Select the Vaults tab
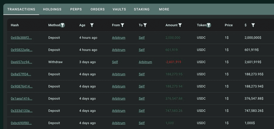274x129 pixels. coord(119,9)
